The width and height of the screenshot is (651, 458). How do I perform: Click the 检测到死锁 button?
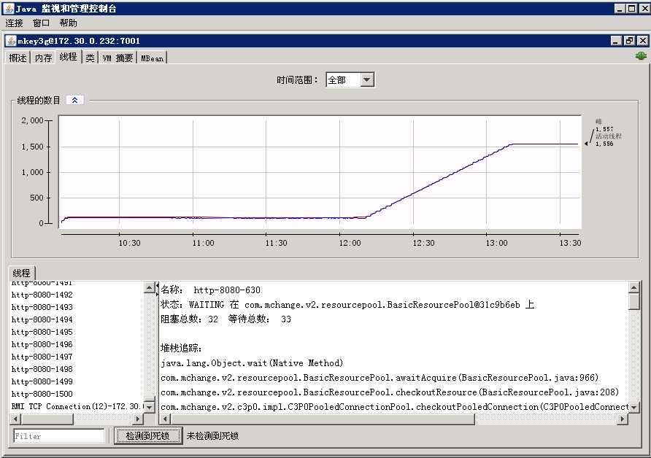148,436
